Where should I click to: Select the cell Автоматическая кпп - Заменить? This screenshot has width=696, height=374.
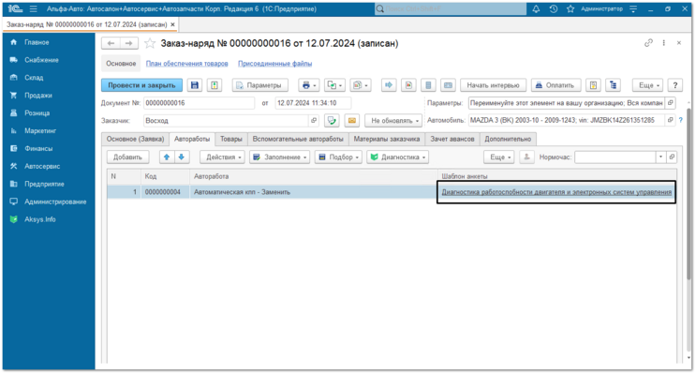coord(314,192)
